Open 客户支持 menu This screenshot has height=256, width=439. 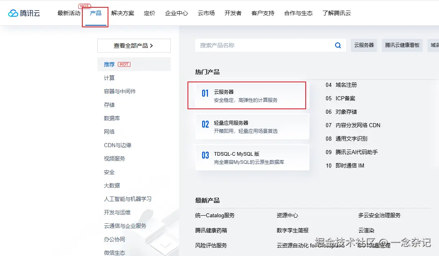point(263,13)
